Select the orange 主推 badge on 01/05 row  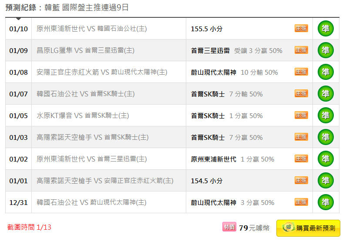(301, 116)
